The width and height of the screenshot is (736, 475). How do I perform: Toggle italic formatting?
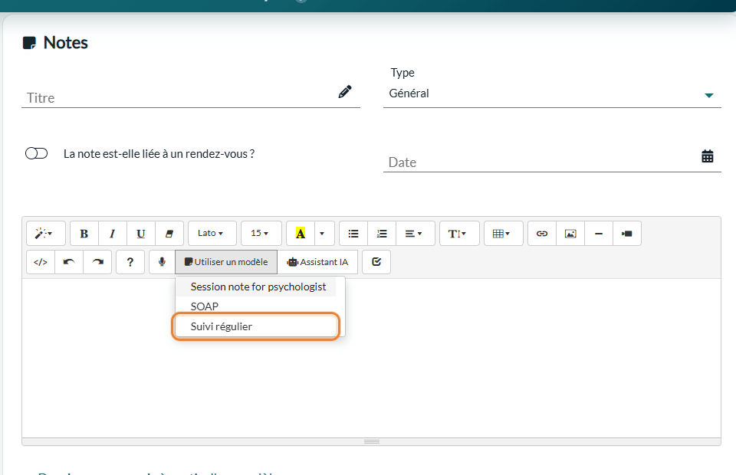(113, 234)
